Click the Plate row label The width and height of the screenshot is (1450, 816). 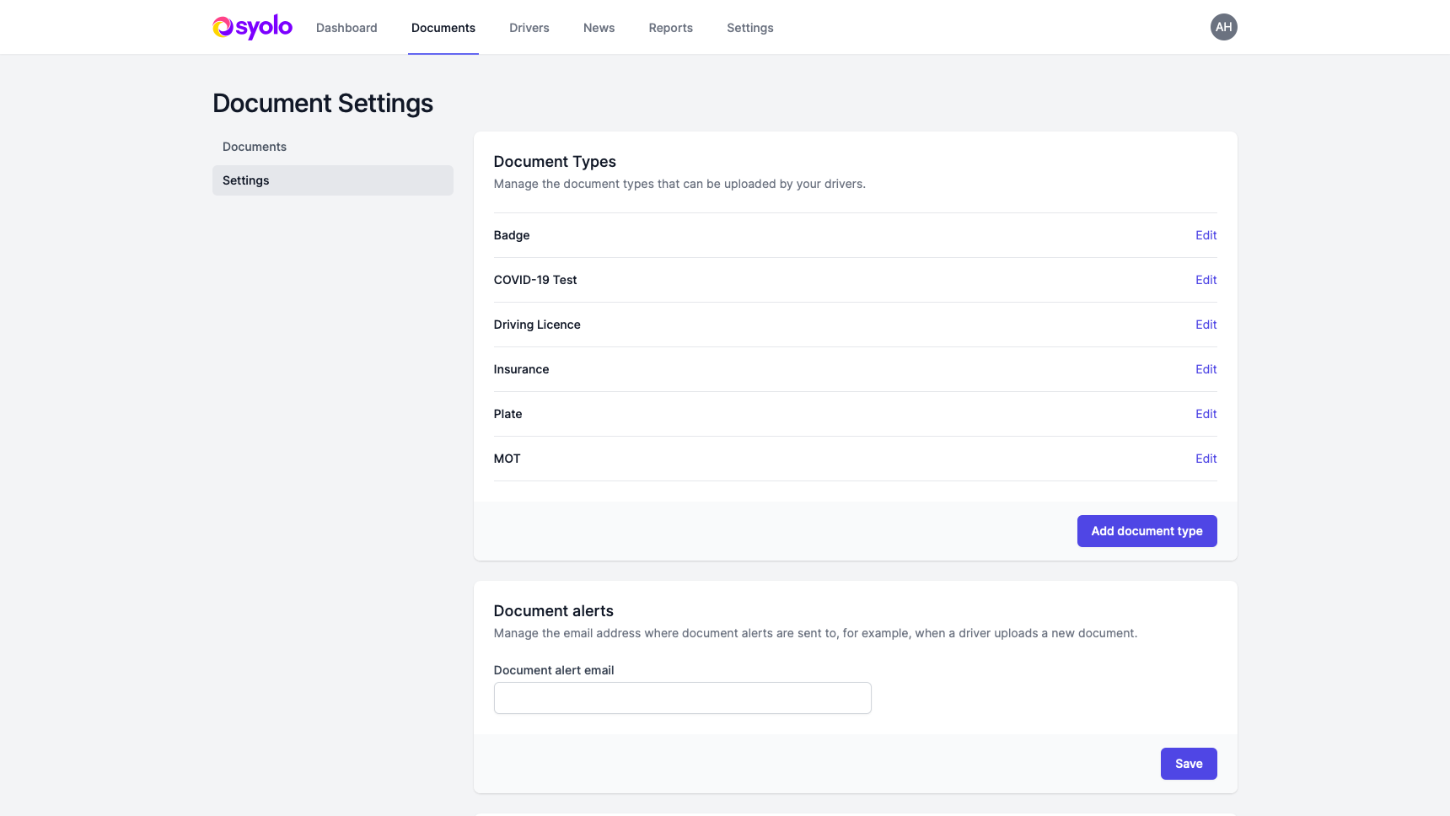pyautogui.click(x=508, y=414)
